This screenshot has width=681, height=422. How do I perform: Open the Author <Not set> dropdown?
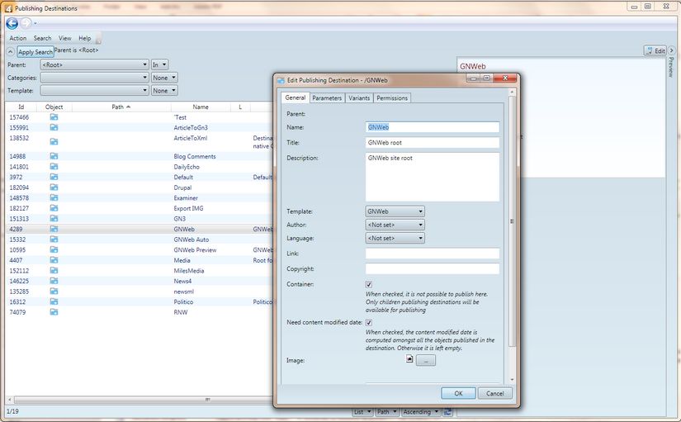click(x=395, y=225)
